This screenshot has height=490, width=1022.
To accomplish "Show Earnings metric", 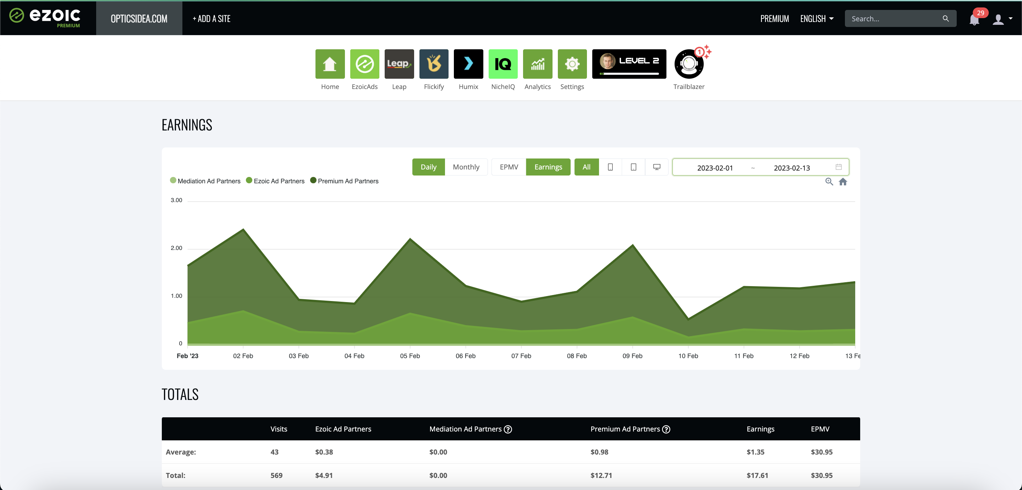I will click(x=548, y=167).
